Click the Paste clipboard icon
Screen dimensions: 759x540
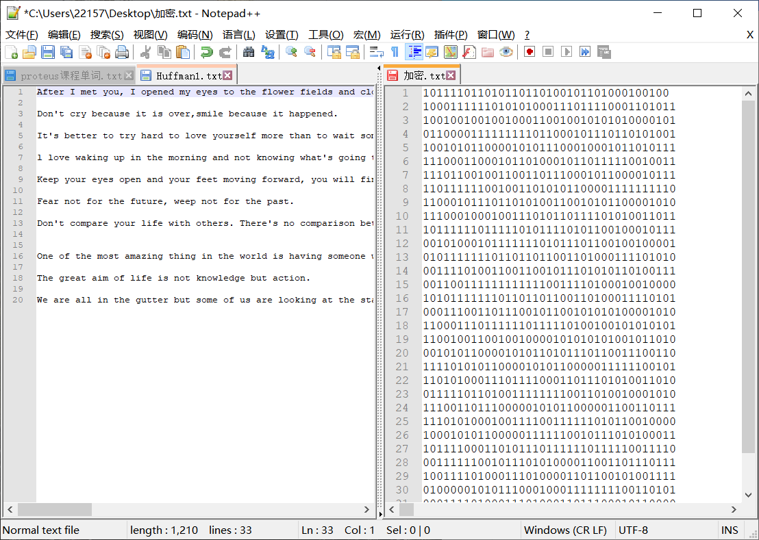click(x=182, y=52)
